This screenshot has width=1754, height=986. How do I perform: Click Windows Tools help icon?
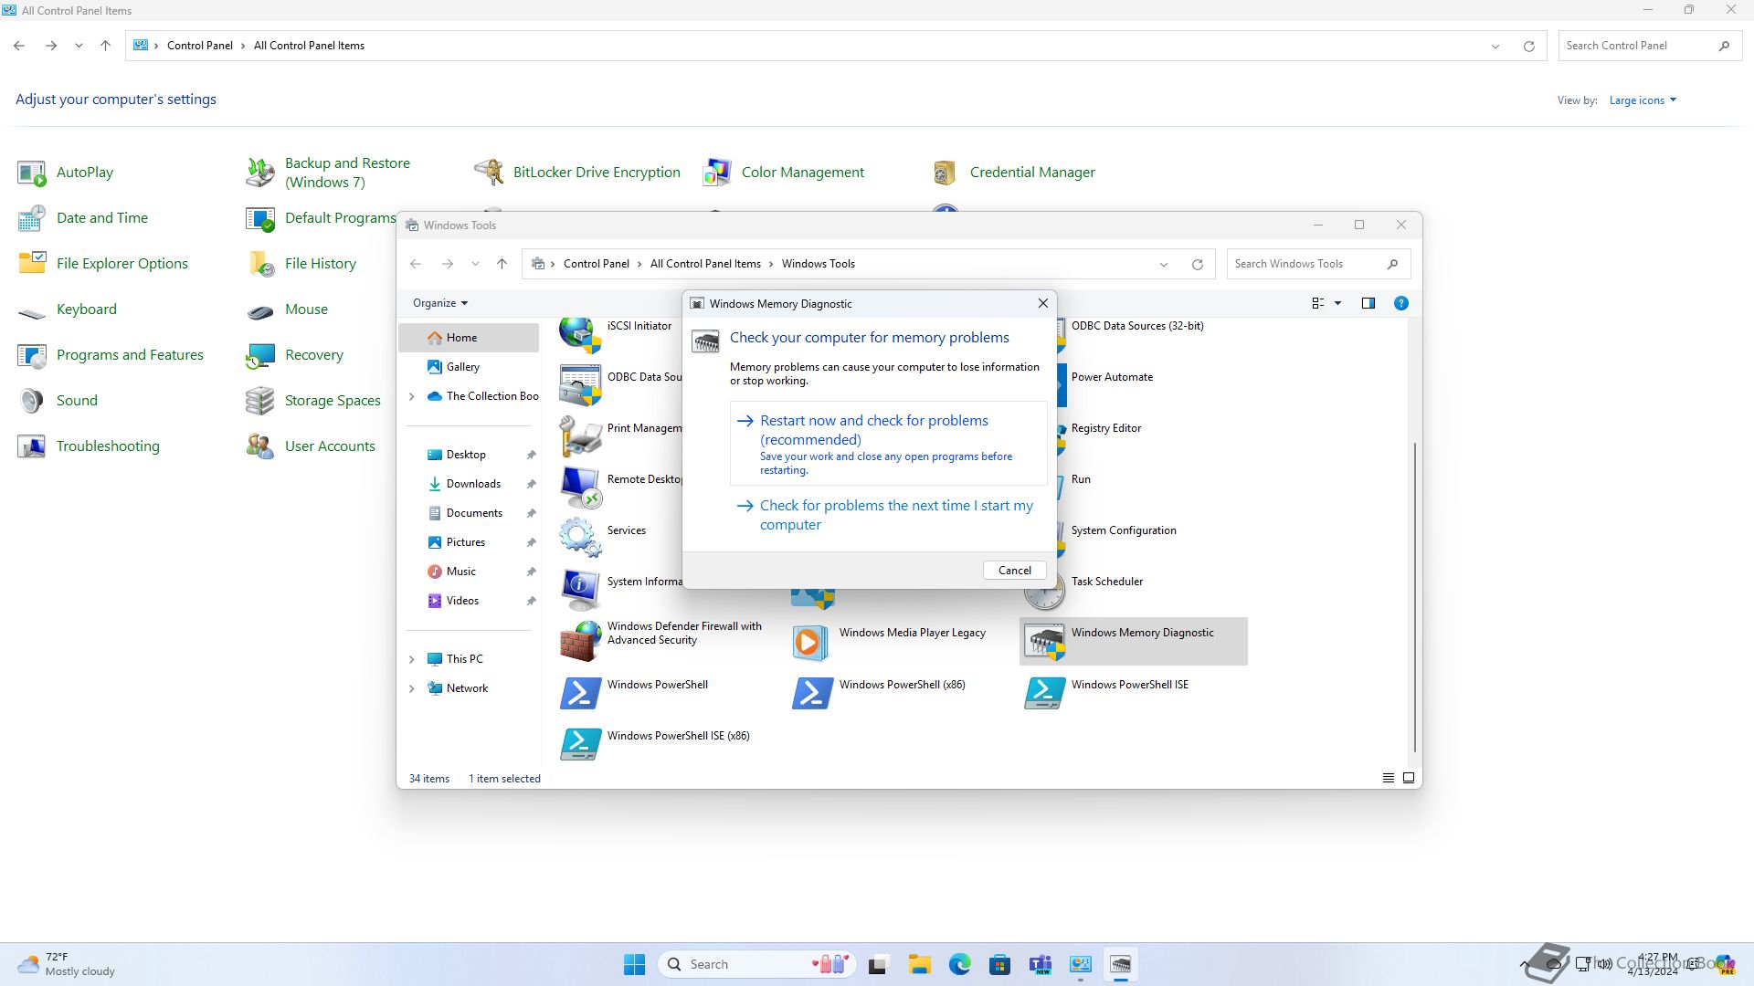[x=1400, y=303]
